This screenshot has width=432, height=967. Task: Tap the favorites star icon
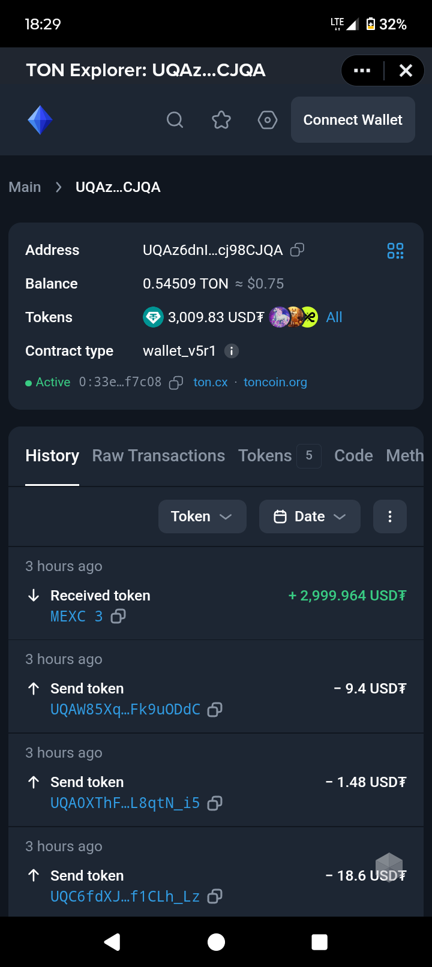tap(221, 120)
